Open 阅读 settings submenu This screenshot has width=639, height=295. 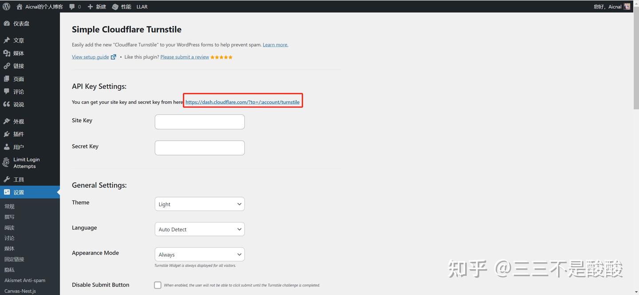click(9, 228)
